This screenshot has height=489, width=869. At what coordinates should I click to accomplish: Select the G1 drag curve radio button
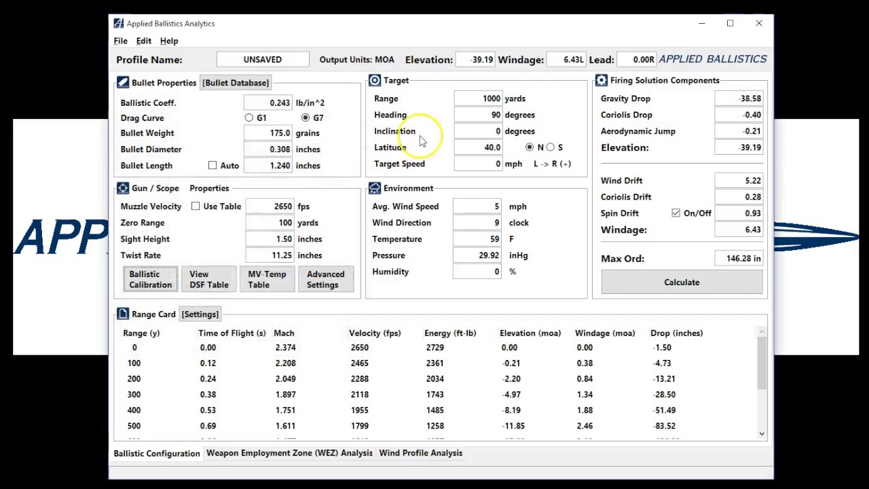point(249,117)
